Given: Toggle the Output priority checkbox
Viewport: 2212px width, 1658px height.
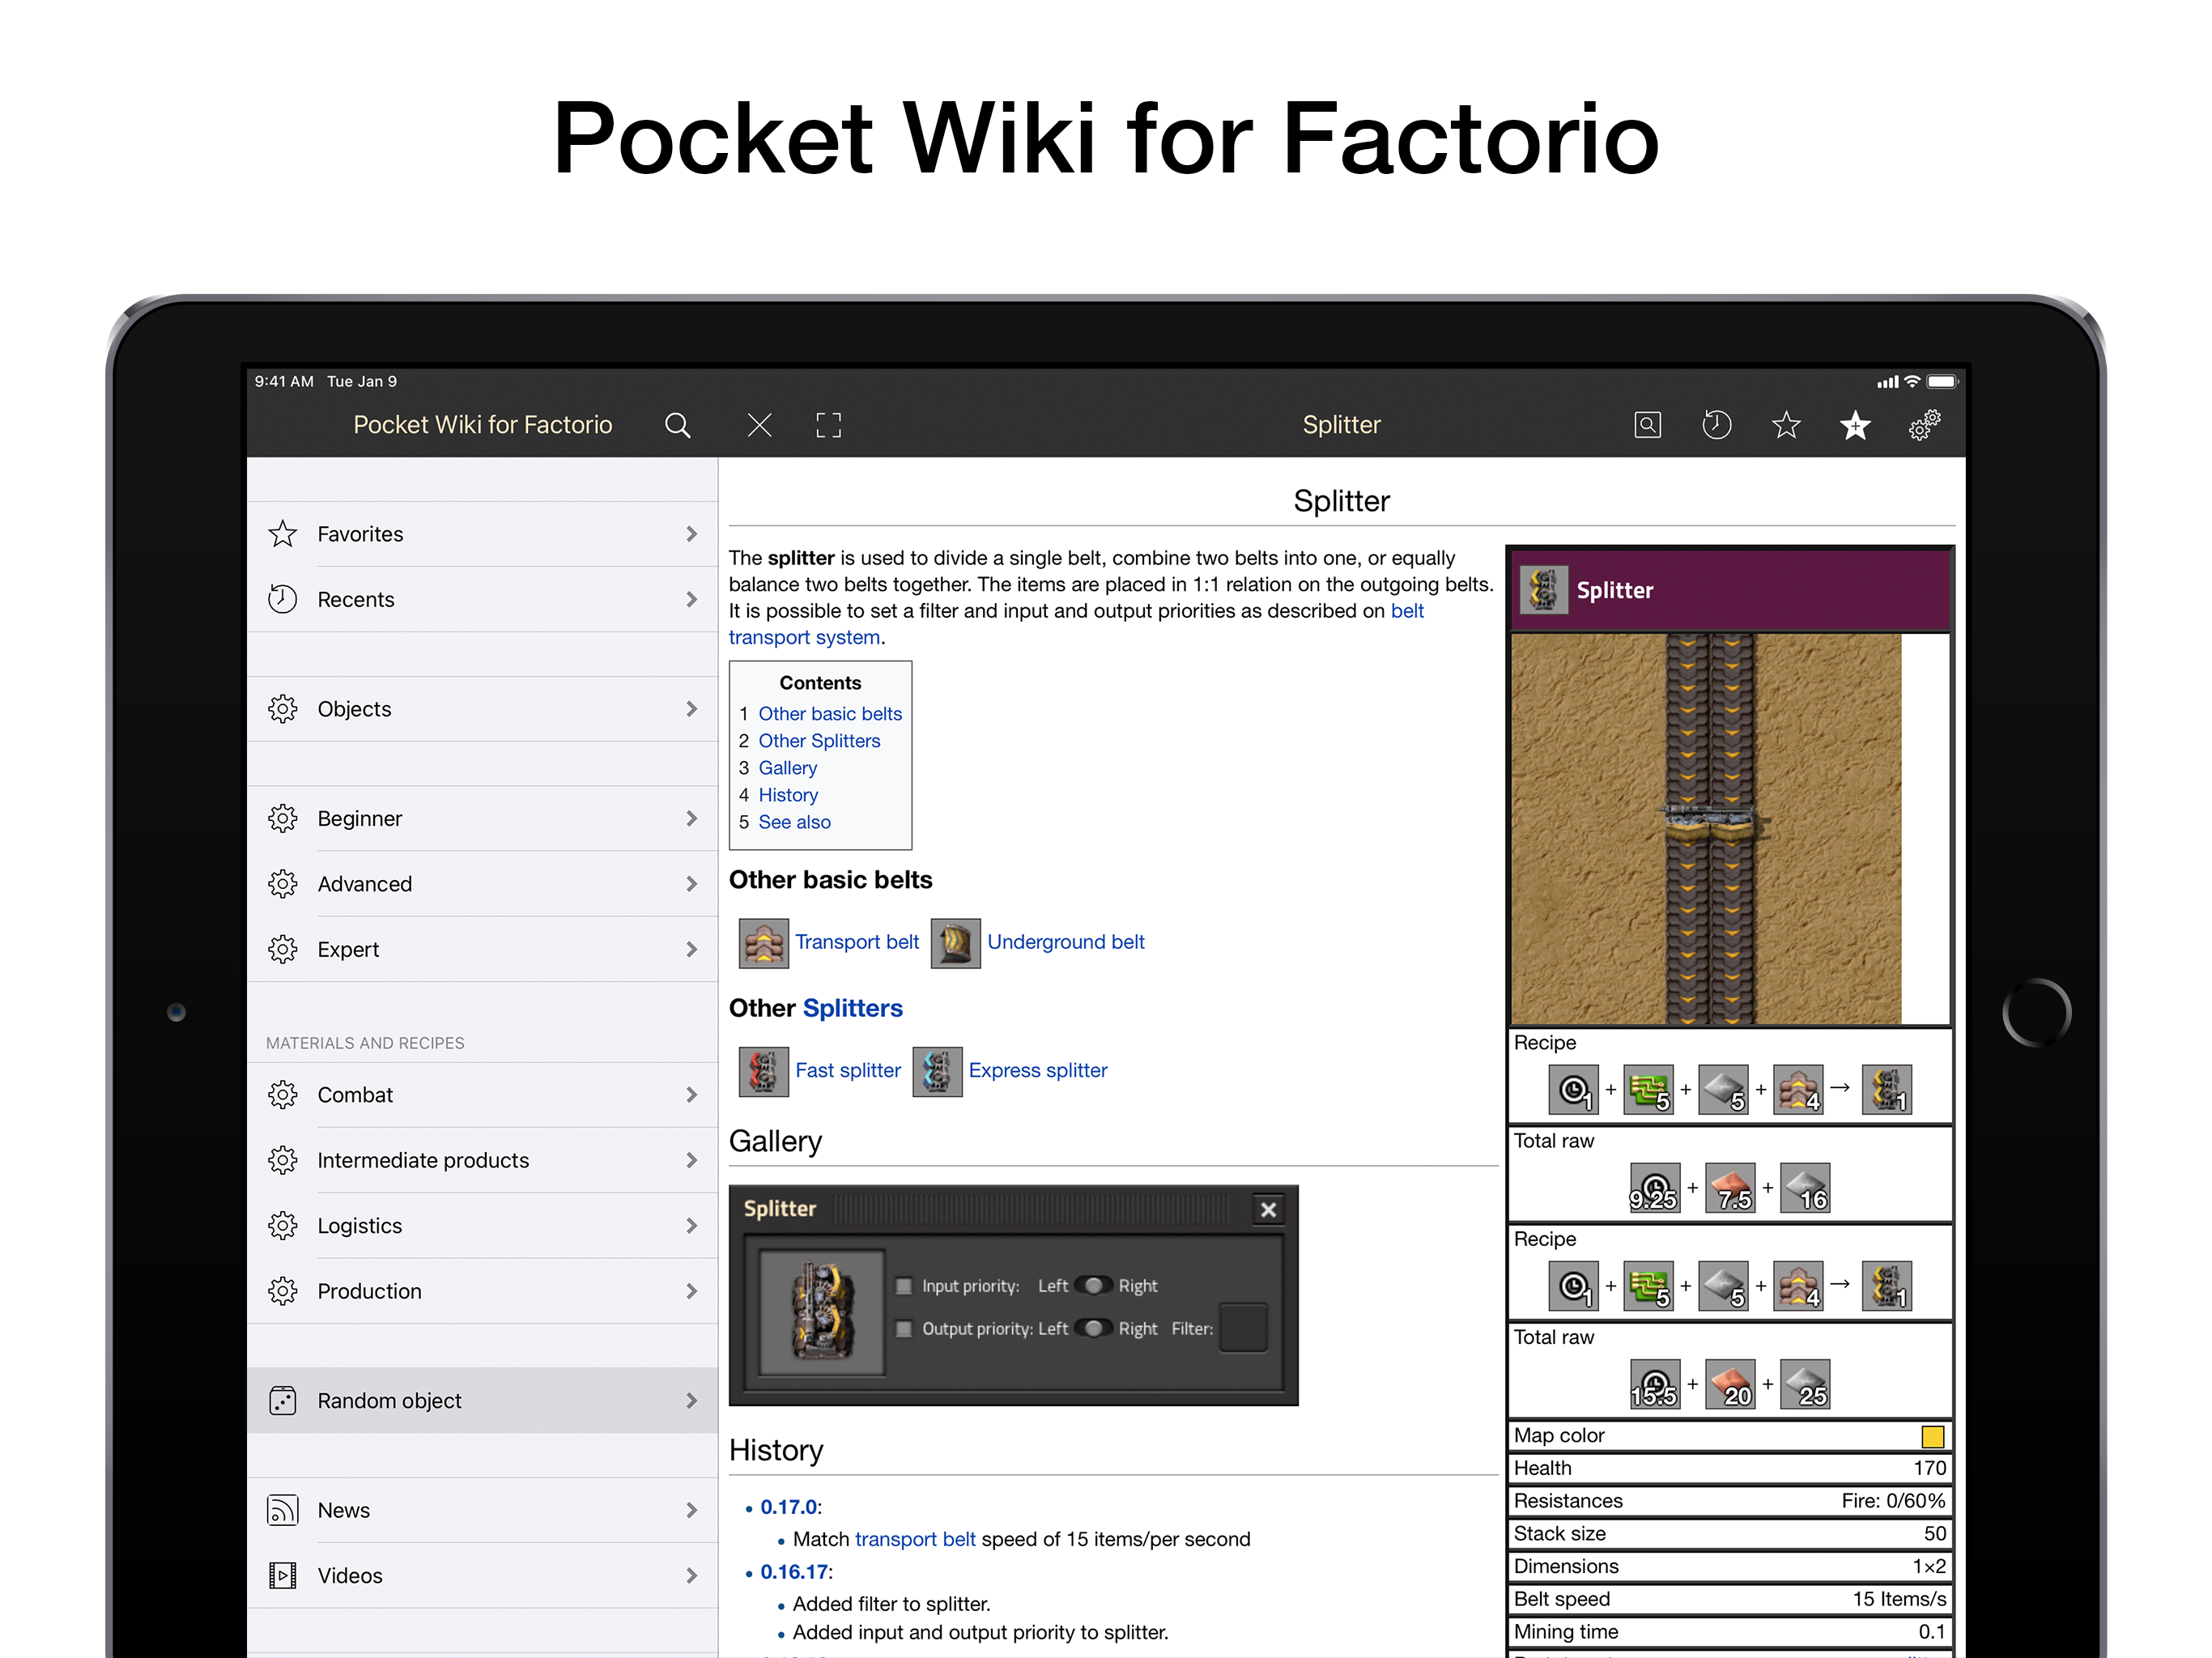Looking at the screenshot, I should click(x=904, y=1329).
